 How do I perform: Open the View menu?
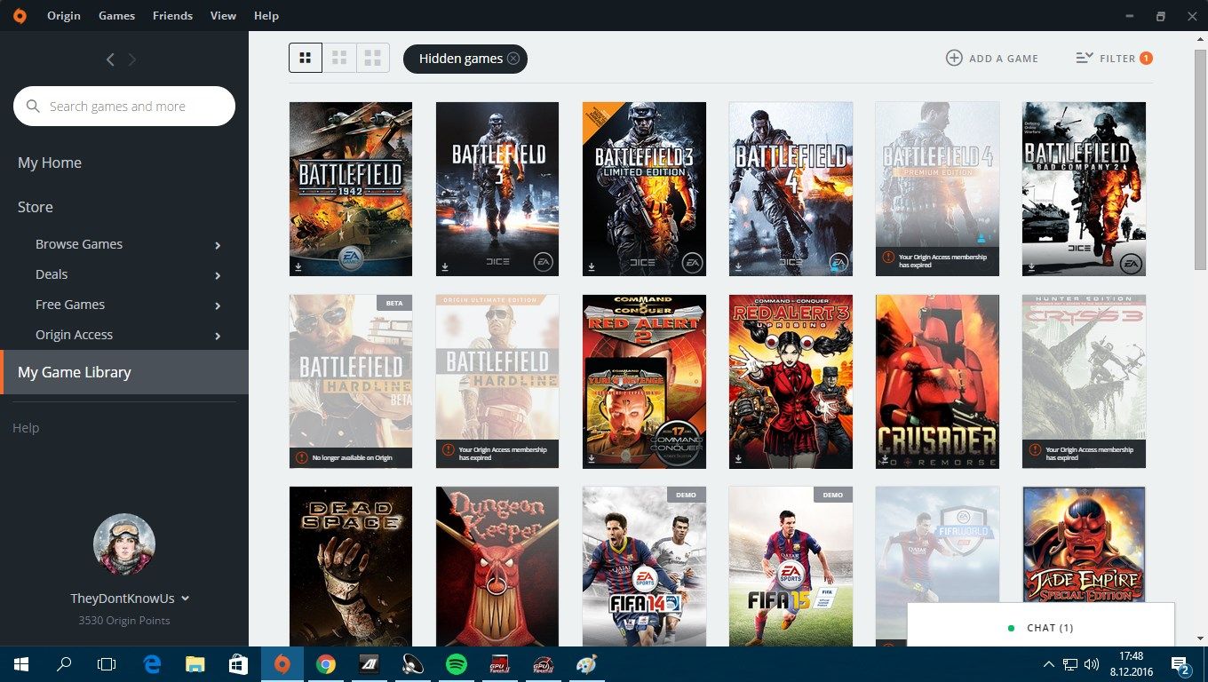point(223,16)
